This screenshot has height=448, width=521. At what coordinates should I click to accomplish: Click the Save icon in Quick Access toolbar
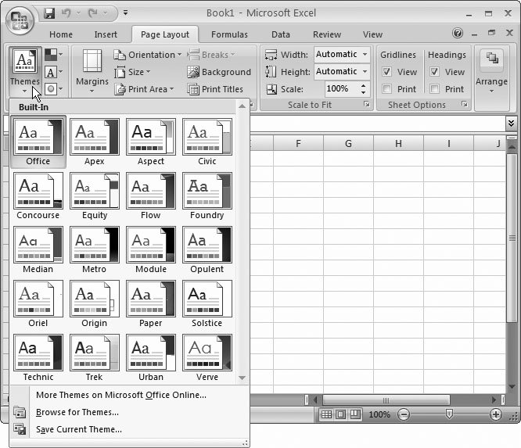50,13
